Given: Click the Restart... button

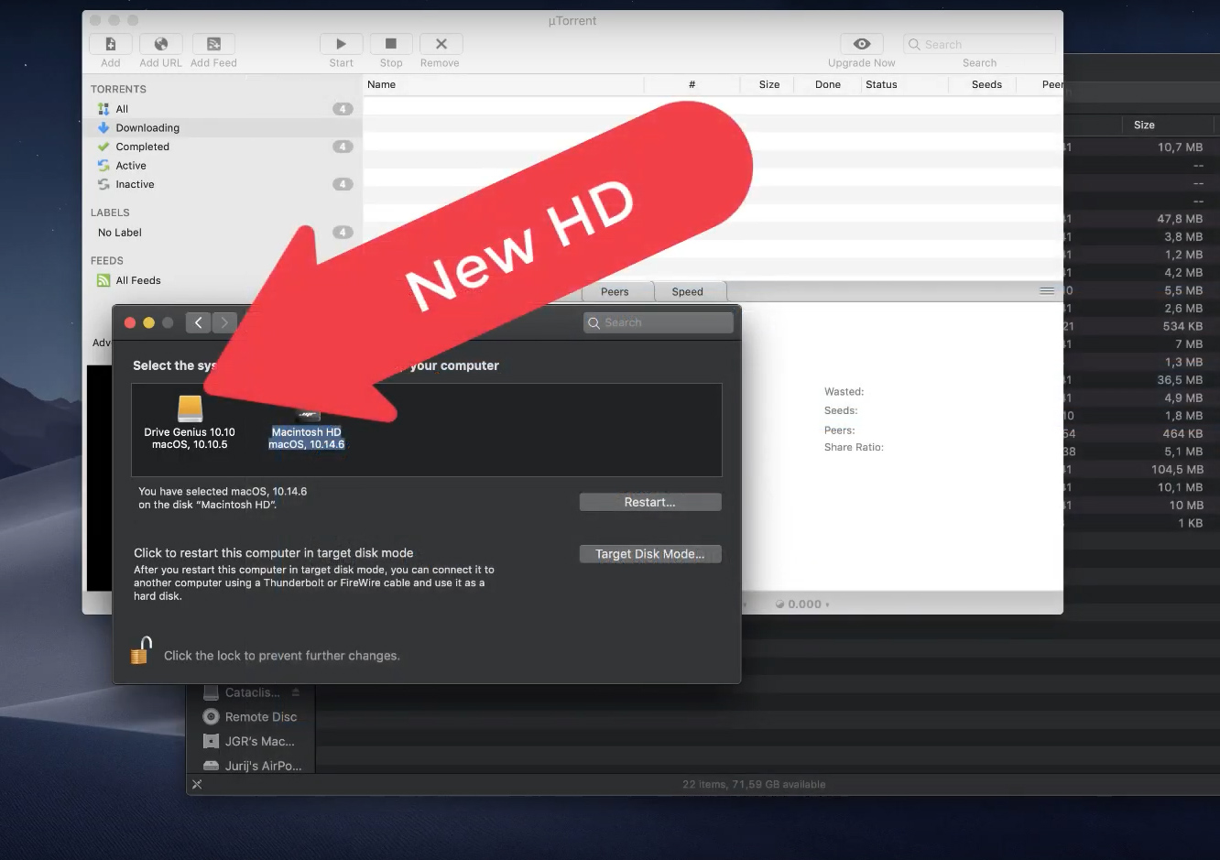Looking at the screenshot, I should [x=650, y=502].
